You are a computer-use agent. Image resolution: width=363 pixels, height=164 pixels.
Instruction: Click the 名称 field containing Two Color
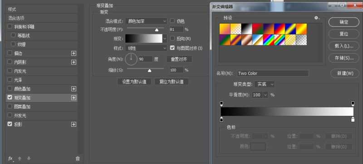tap(273, 74)
